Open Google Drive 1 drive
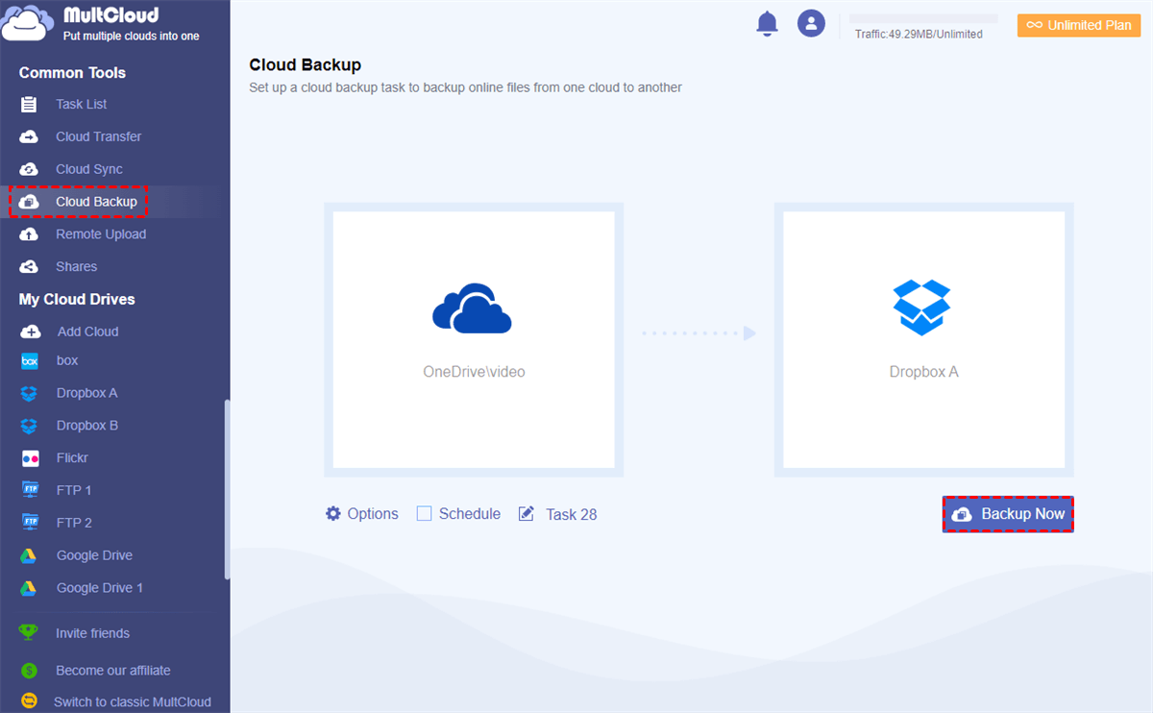1153x713 pixels. pyautogui.click(x=100, y=588)
